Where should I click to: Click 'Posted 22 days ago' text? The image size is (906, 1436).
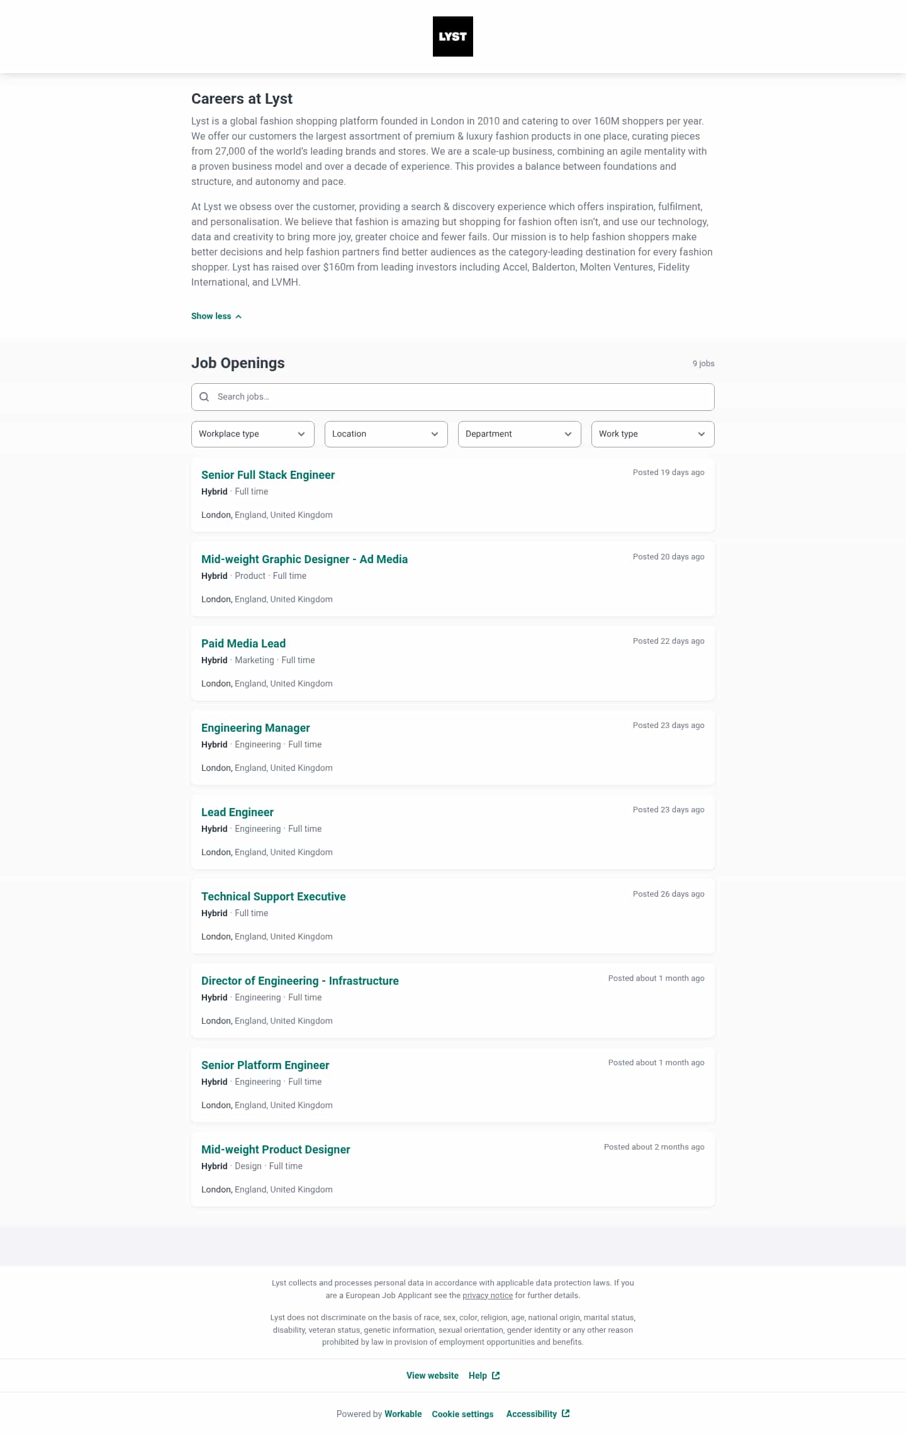[669, 641]
